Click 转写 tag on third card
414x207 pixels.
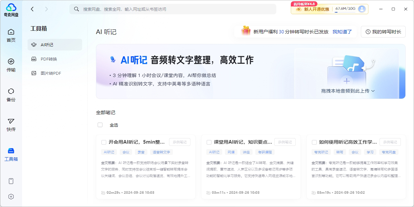coord(340,152)
